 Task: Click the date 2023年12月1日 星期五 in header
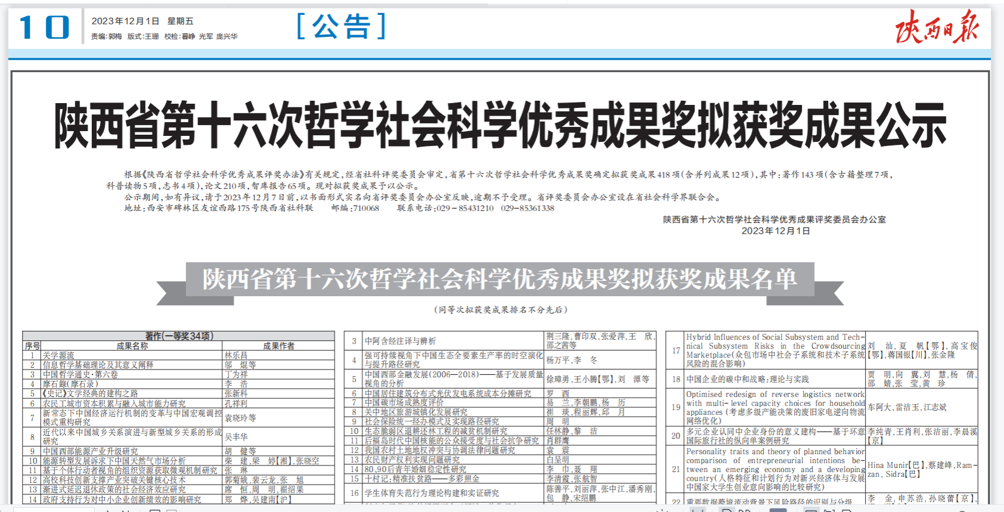tap(142, 21)
